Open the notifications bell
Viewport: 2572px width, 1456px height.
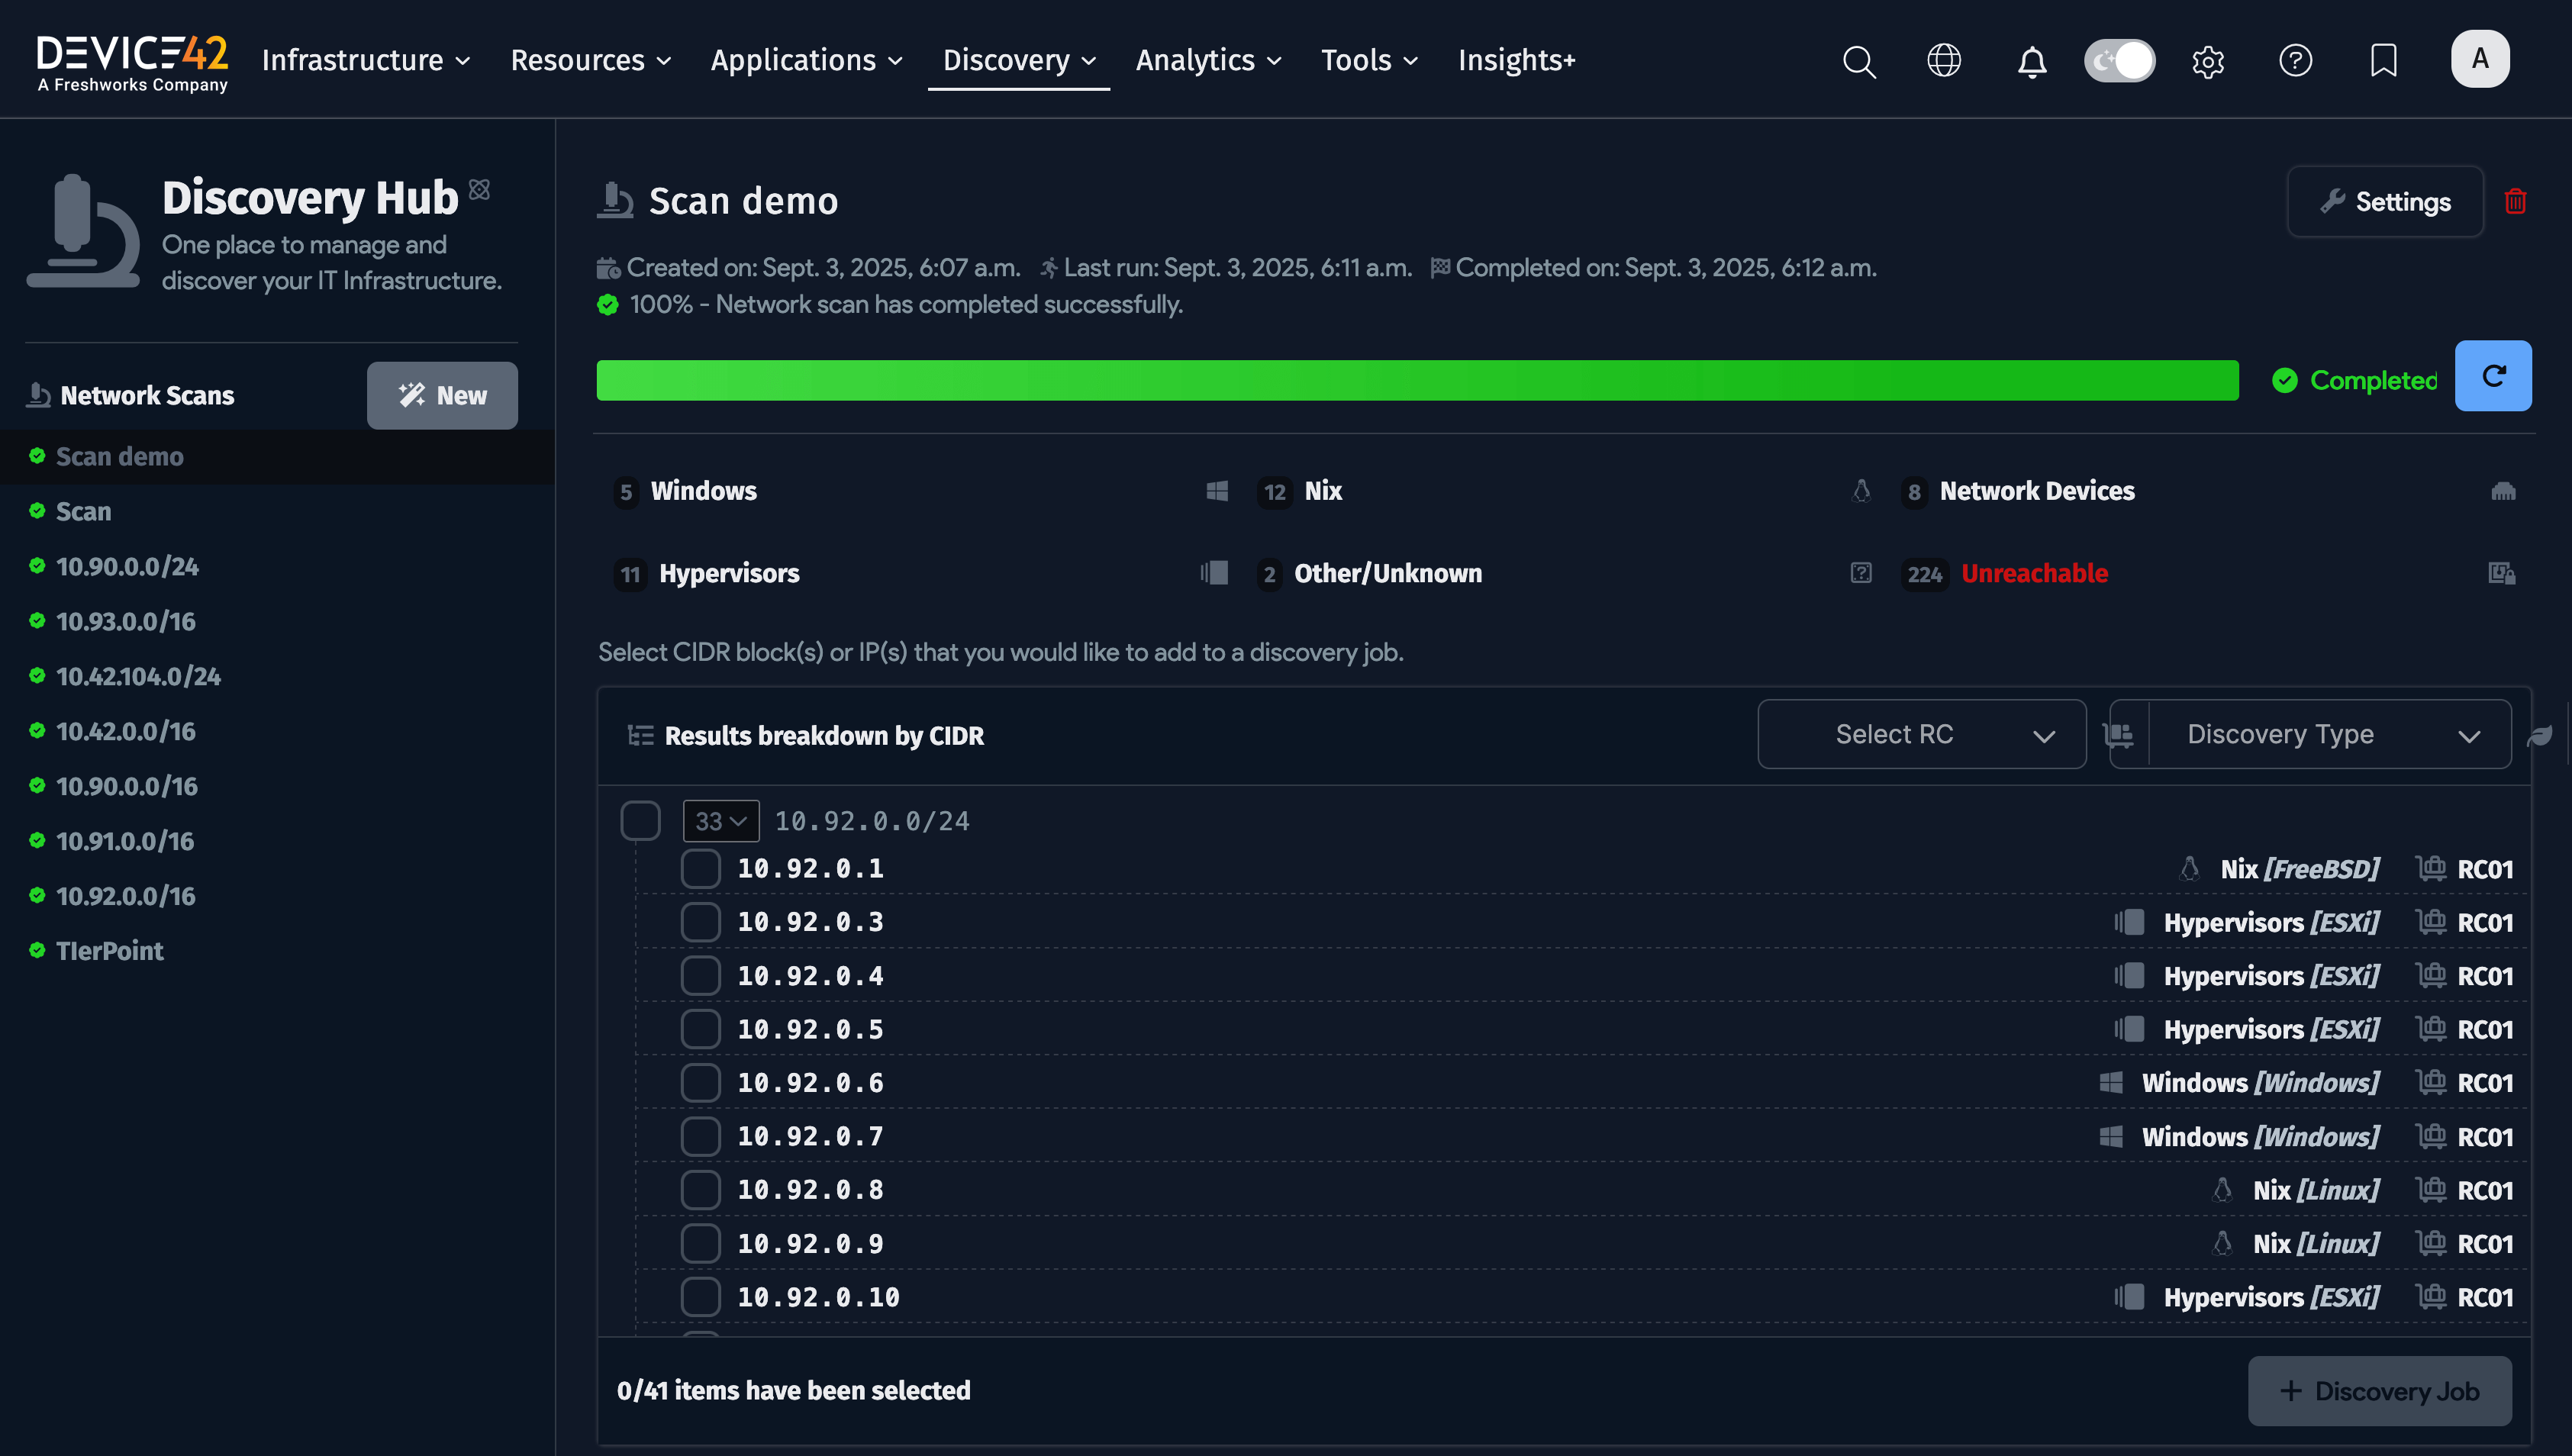pyautogui.click(x=2031, y=61)
